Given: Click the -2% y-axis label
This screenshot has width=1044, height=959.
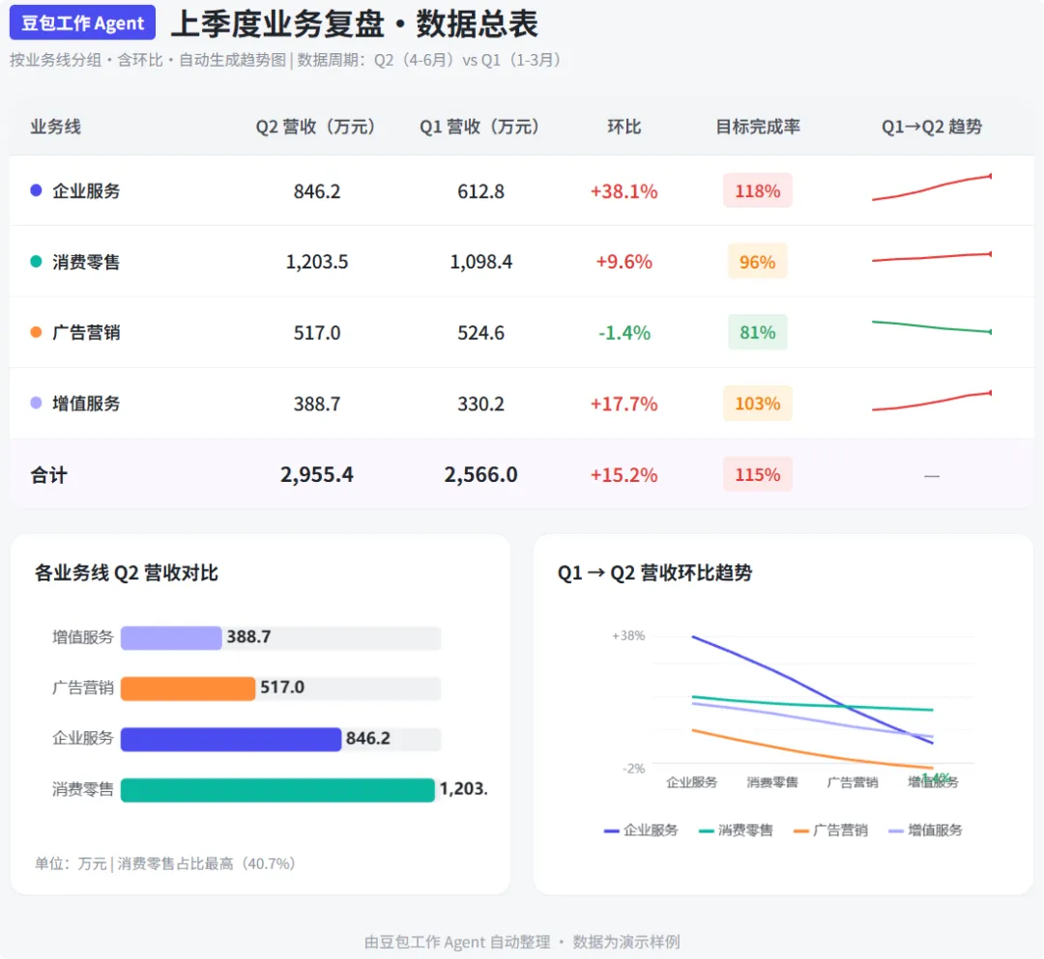Looking at the screenshot, I should coord(634,769).
